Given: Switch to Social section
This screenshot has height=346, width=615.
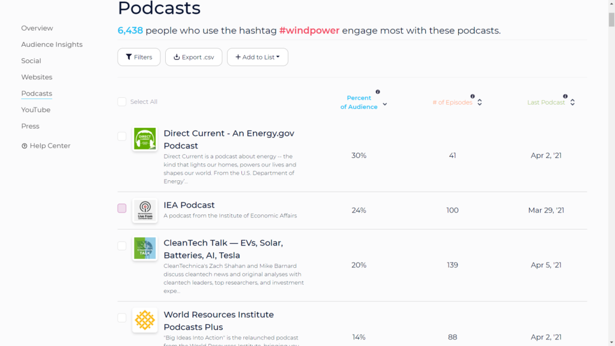Looking at the screenshot, I should [31, 61].
